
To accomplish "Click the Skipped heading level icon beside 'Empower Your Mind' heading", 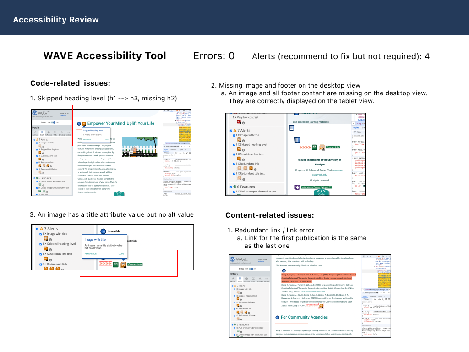I will point(84,124).
